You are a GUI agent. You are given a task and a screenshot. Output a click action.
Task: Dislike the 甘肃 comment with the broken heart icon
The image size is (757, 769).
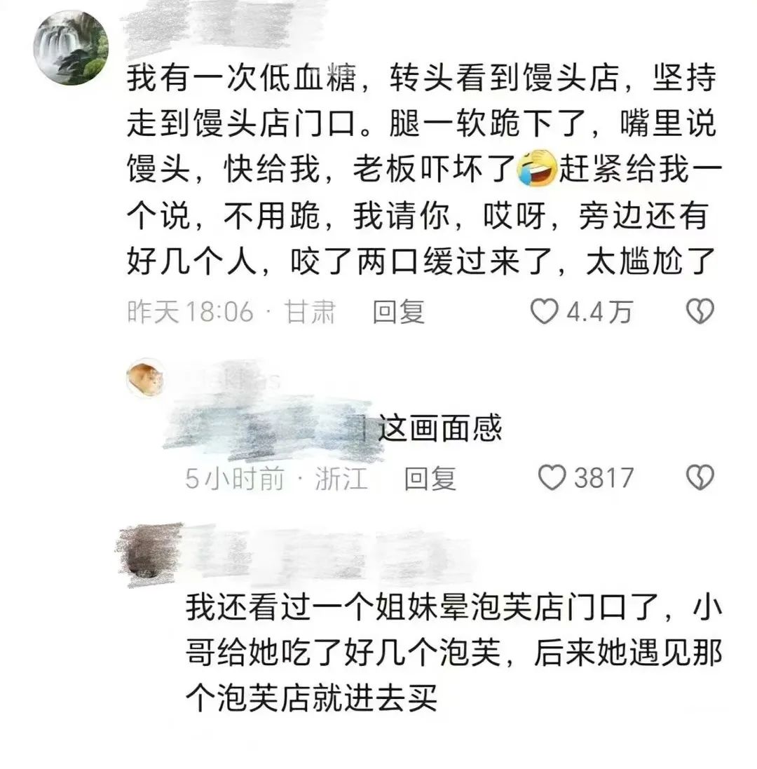pos(700,311)
